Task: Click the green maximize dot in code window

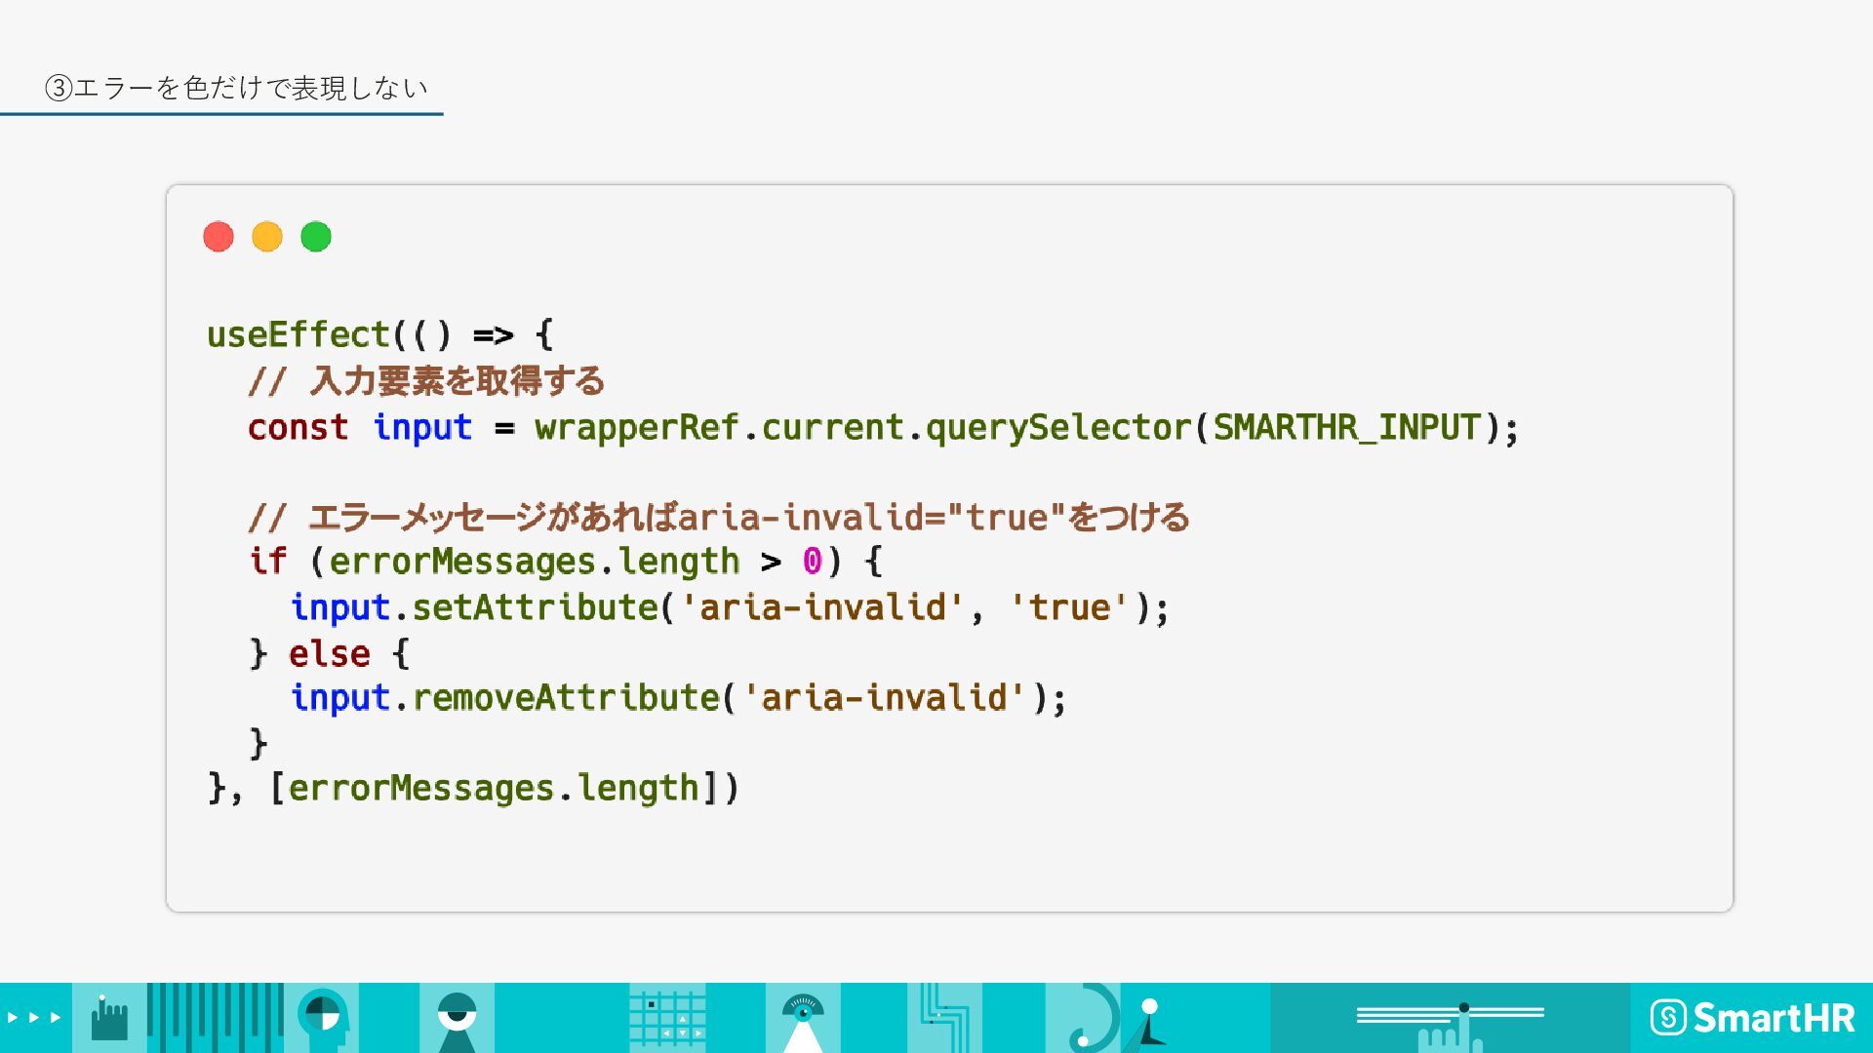Action: pyautogui.click(x=316, y=237)
